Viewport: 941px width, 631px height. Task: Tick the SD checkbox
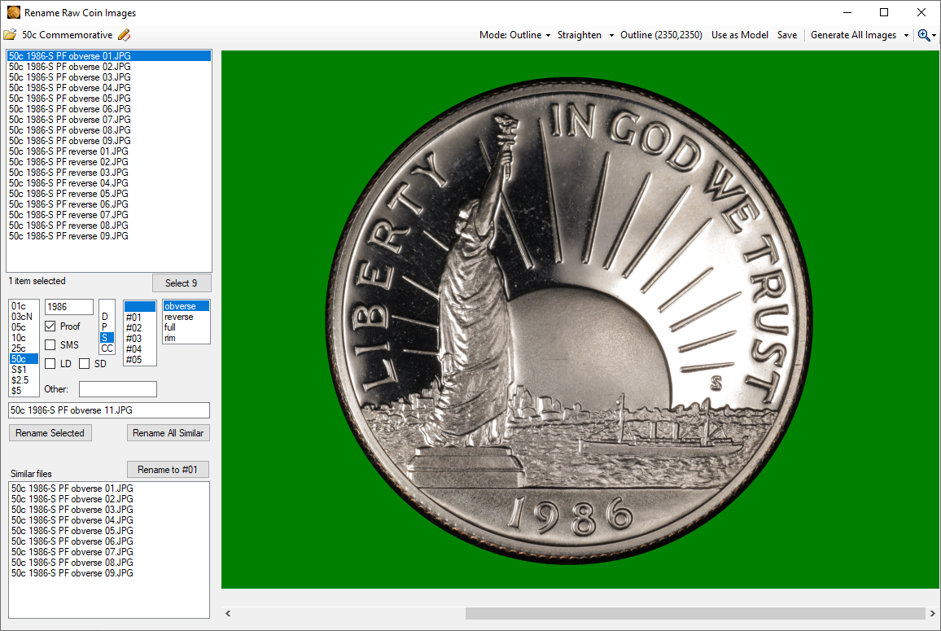coord(85,364)
